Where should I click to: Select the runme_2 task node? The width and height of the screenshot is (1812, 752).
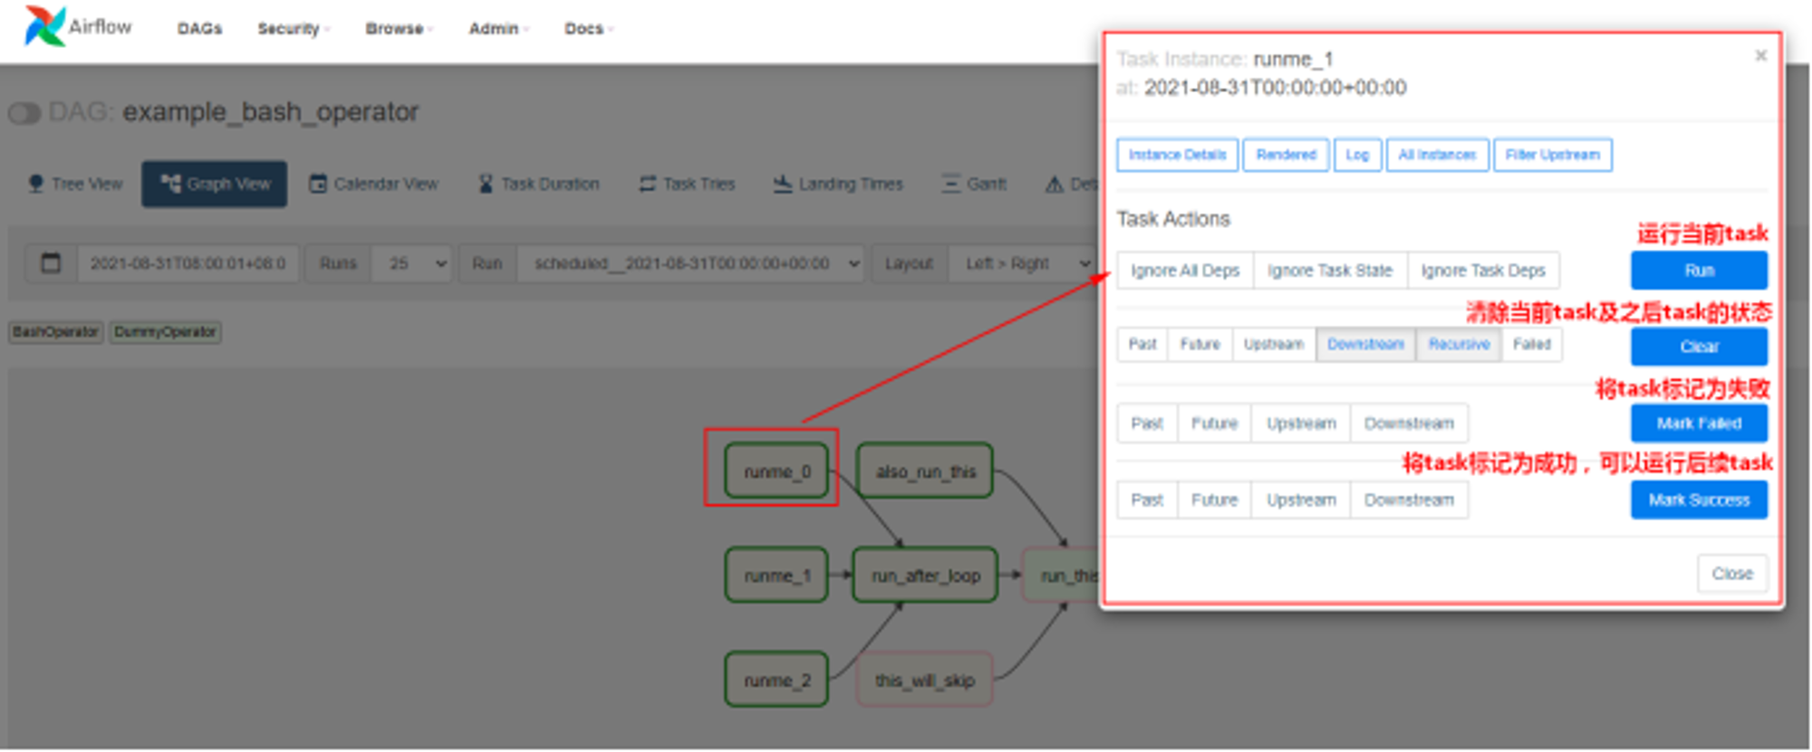pyautogui.click(x=776, y=681)
